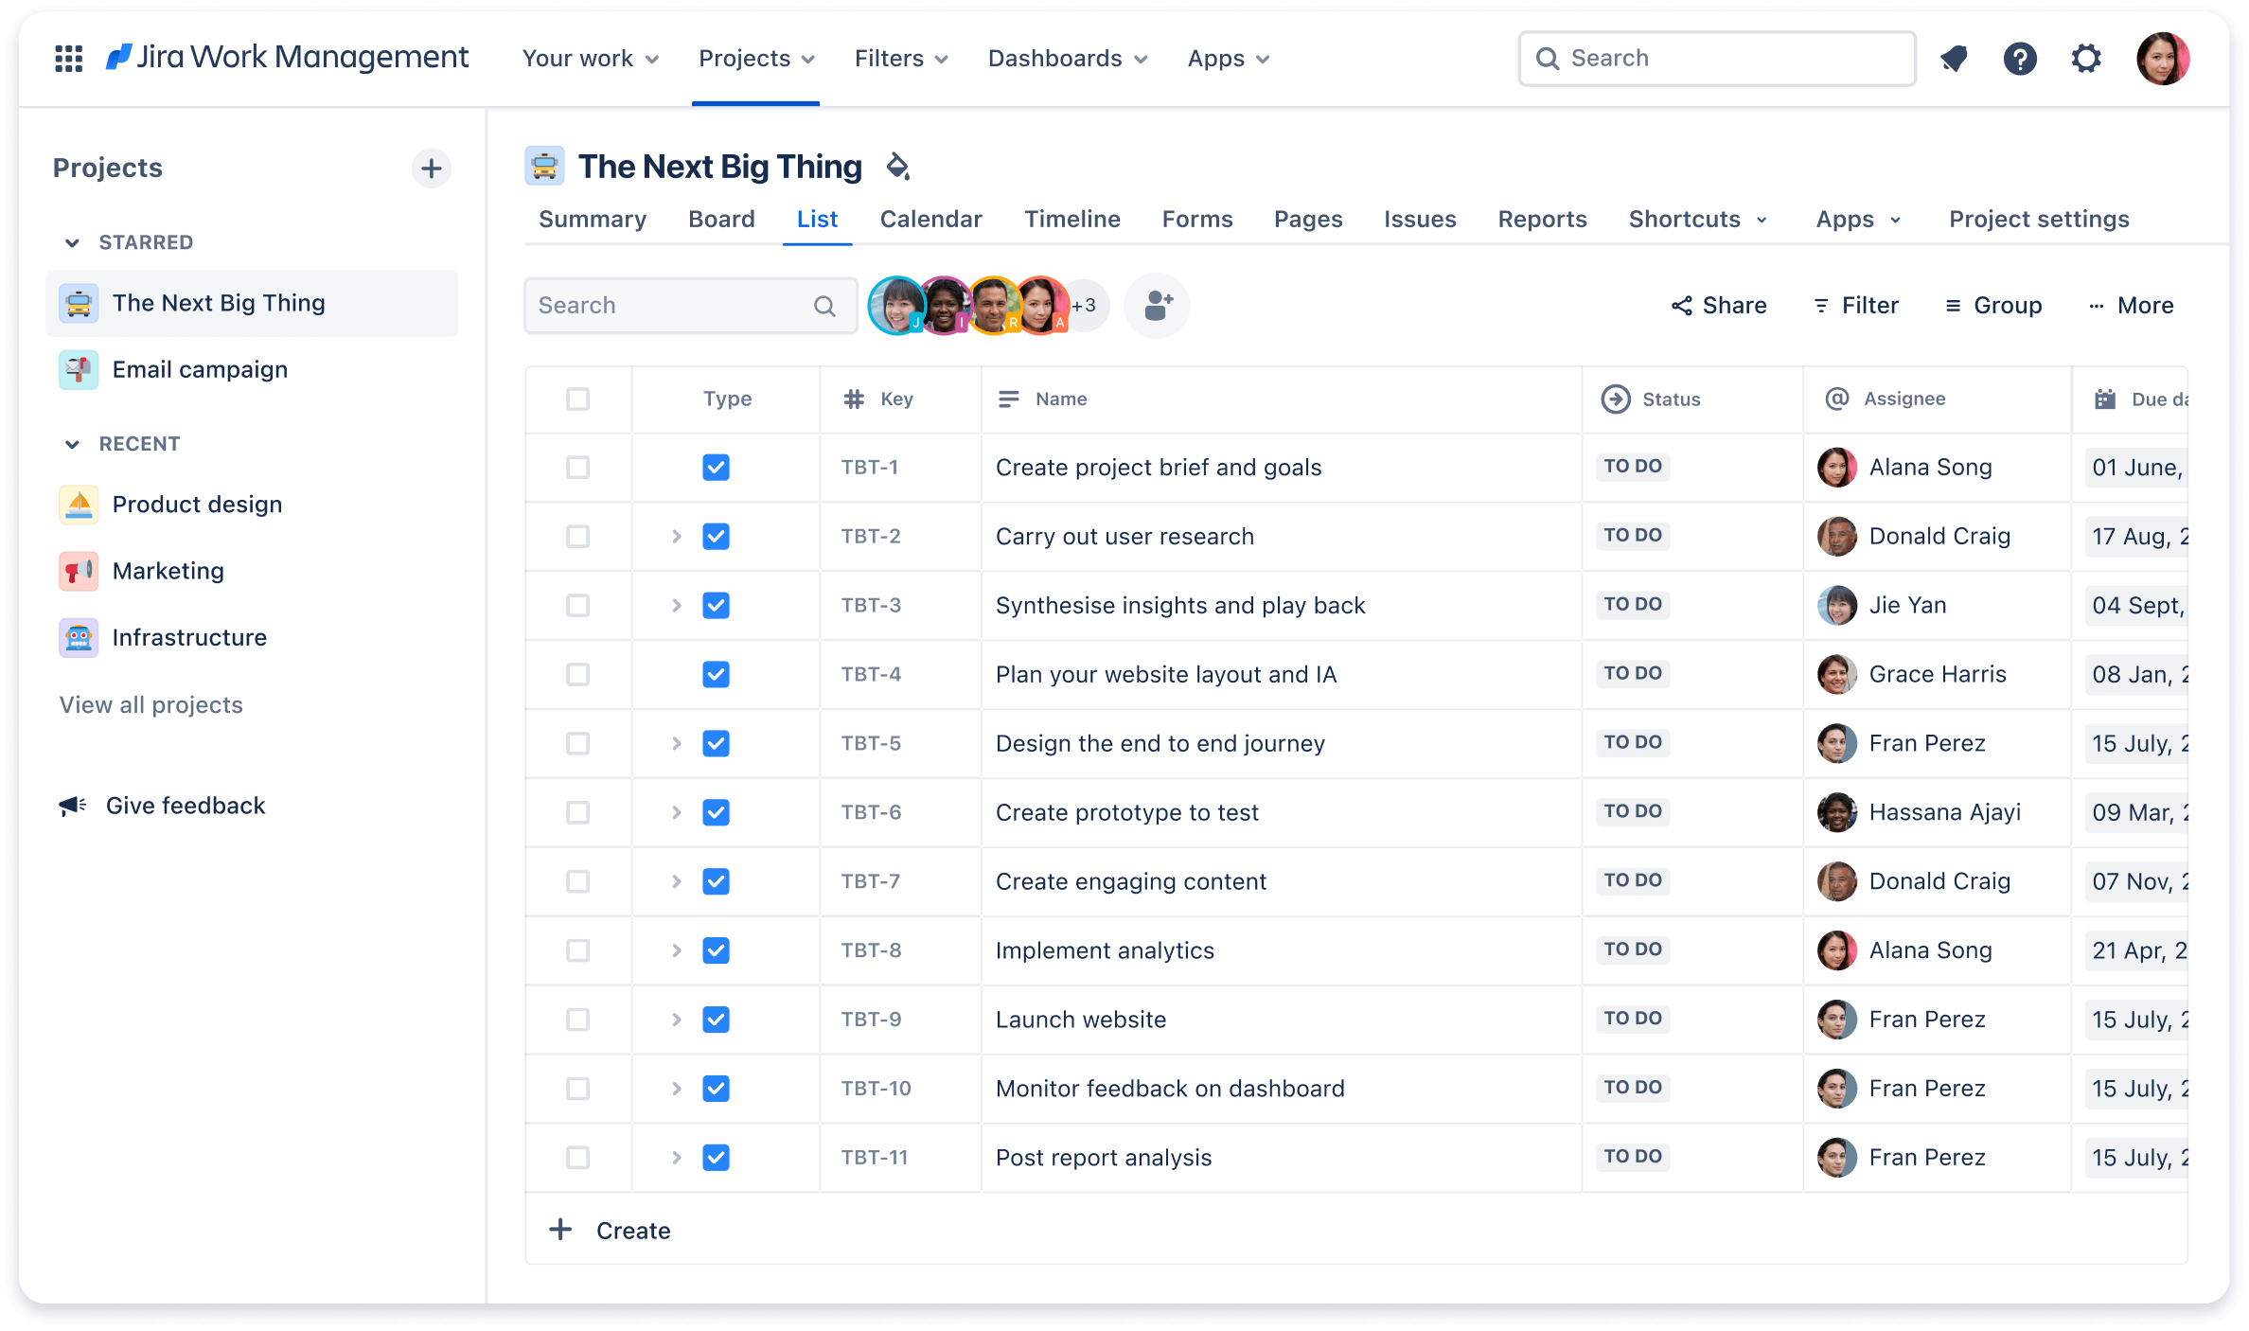Click the notifications bell icon

pos(1951,57)
